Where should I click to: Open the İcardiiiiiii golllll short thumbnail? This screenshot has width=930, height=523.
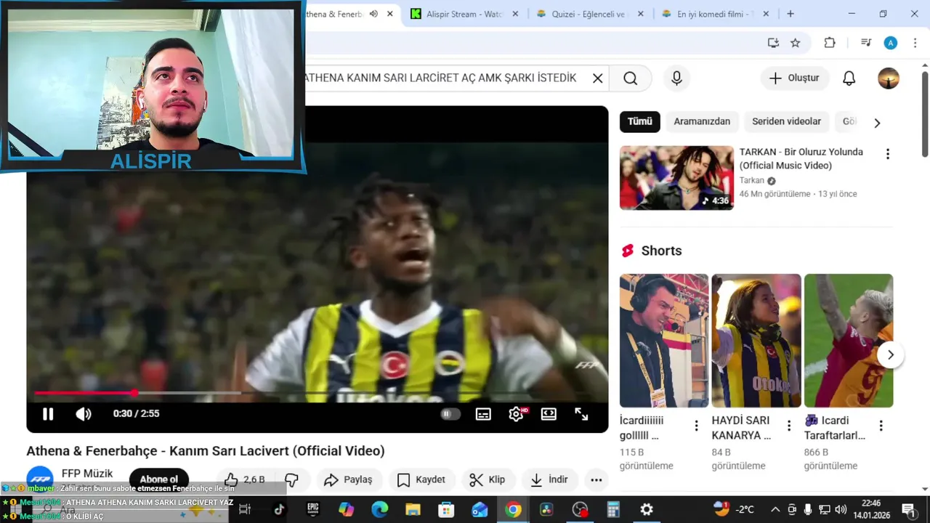coord(664,341)
